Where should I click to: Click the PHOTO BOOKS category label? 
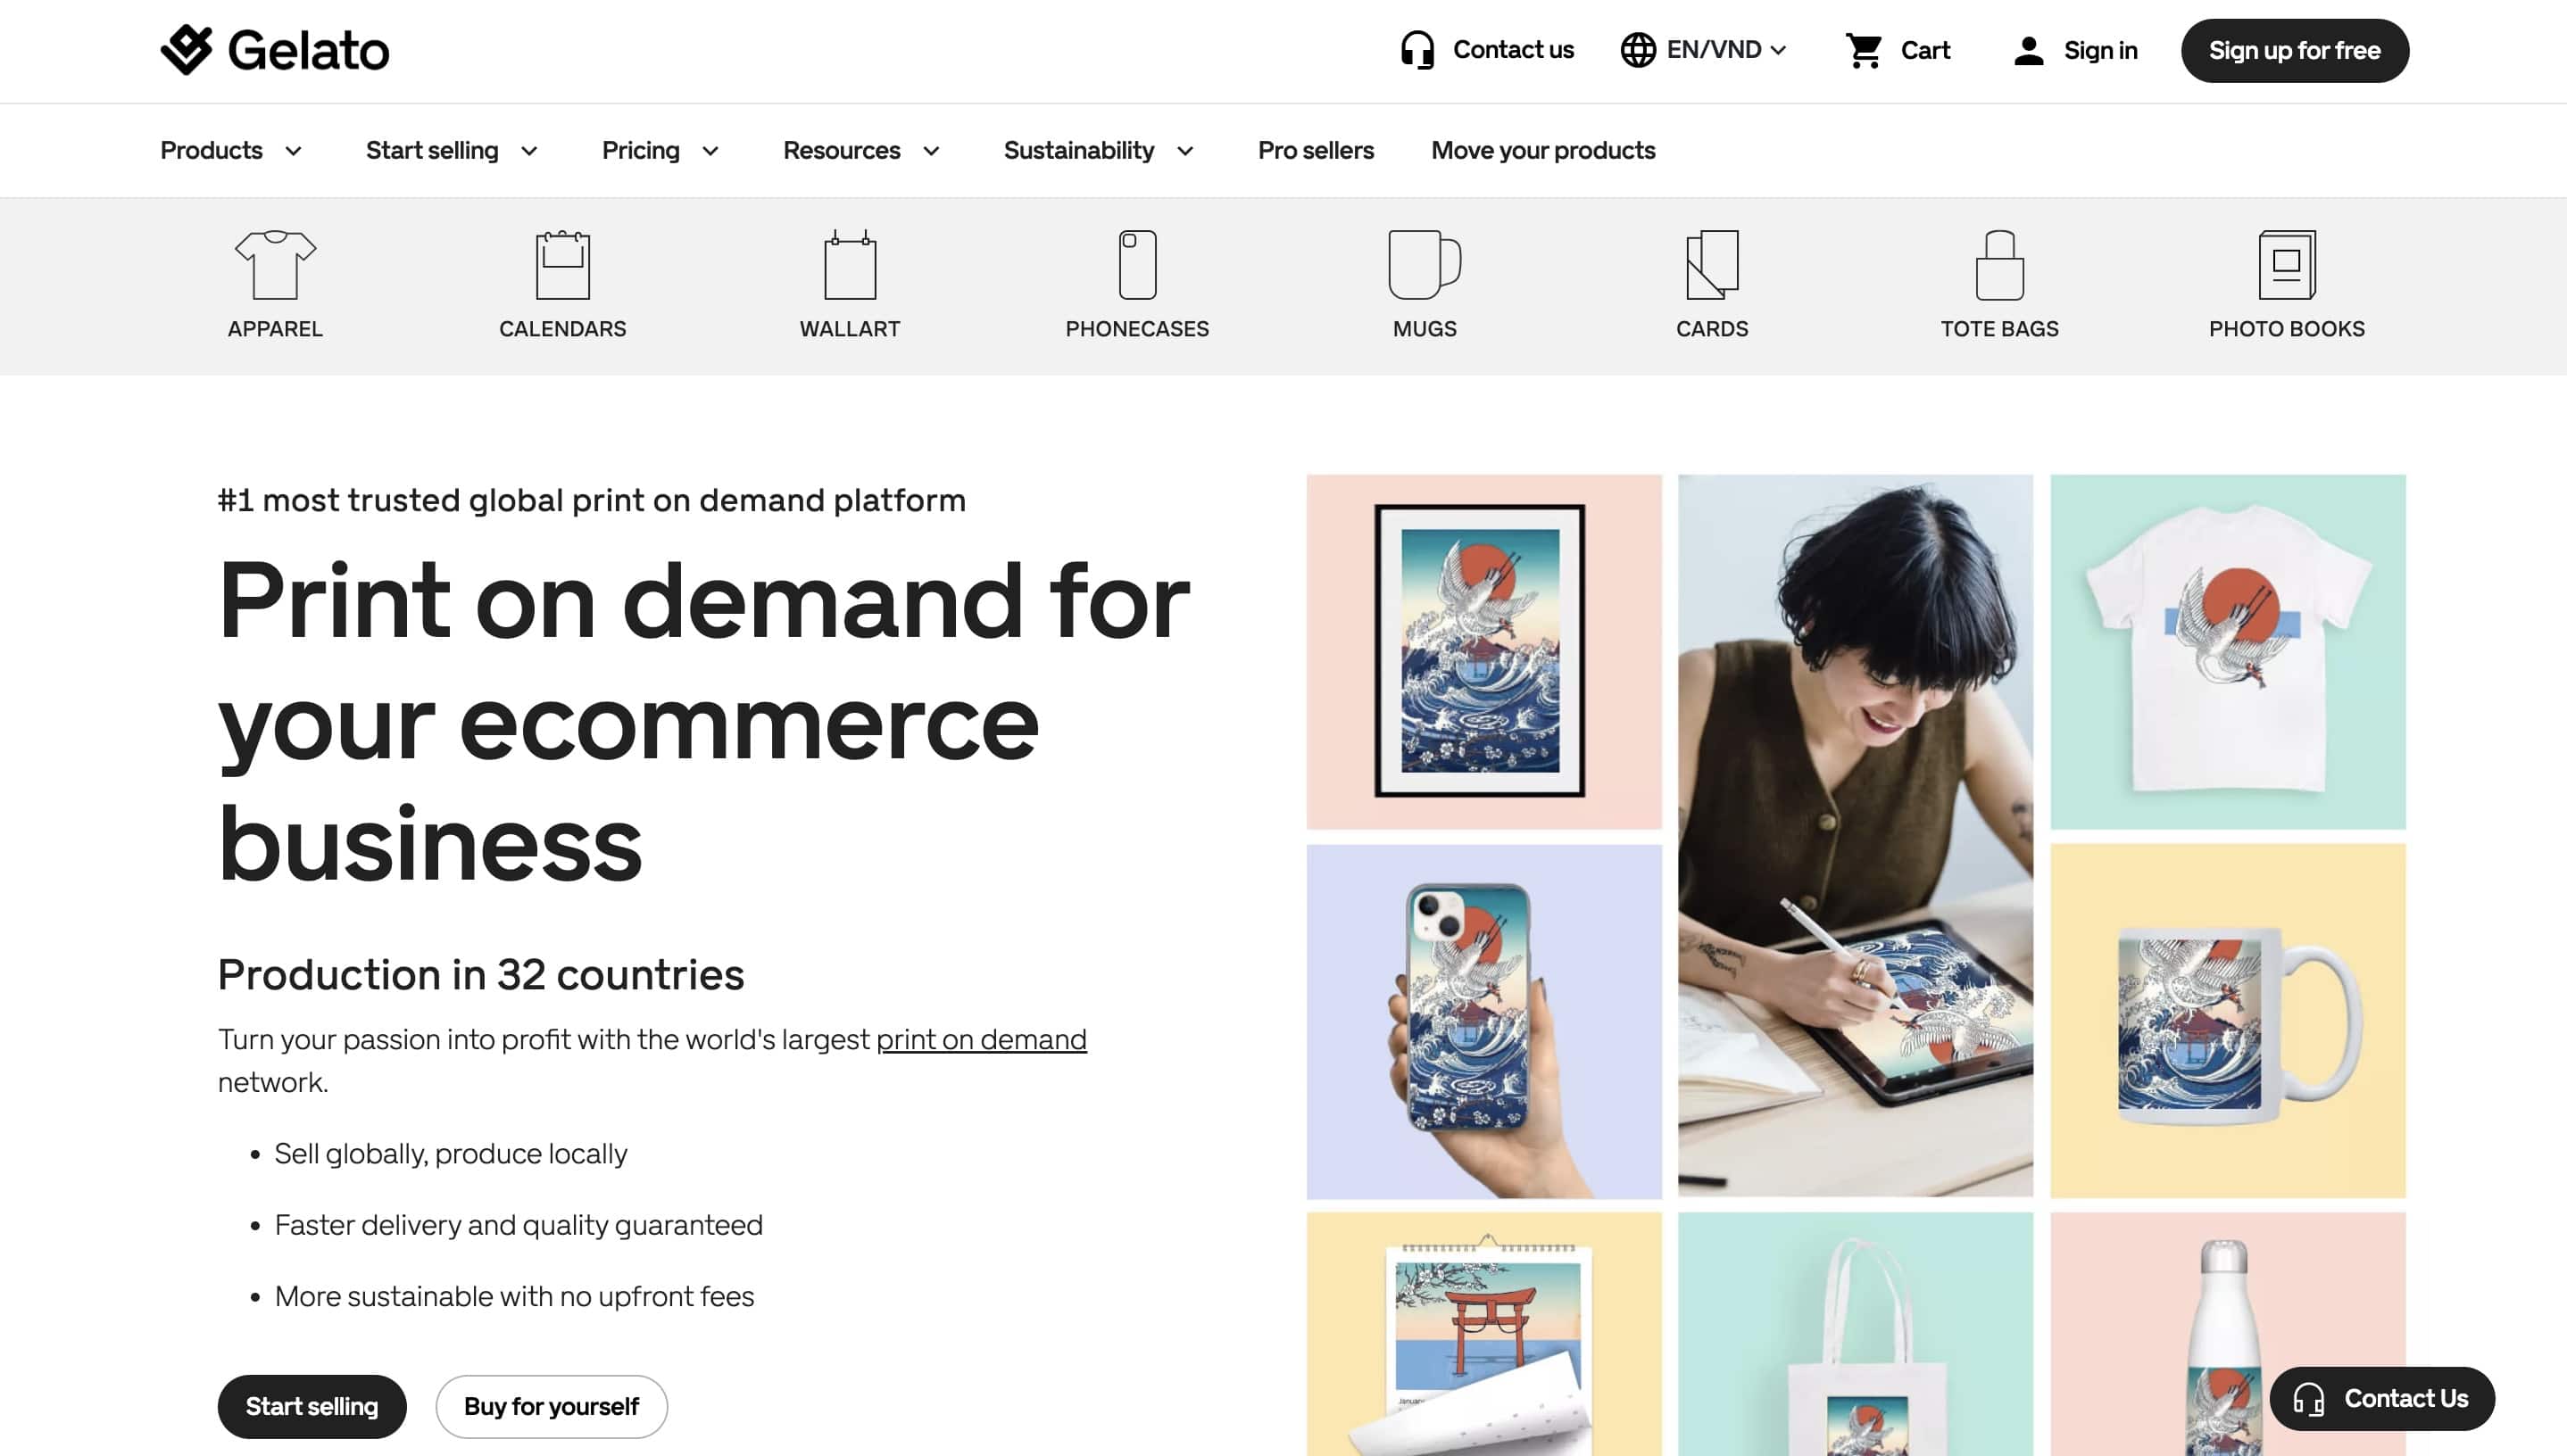pos(2287,329)
